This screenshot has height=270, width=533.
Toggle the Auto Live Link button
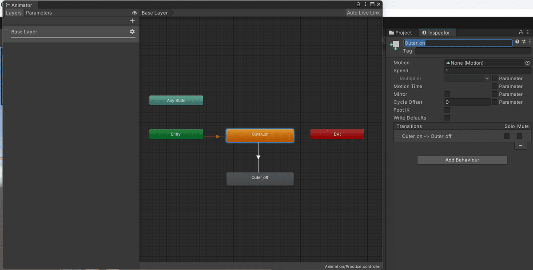tap(363, 12)
